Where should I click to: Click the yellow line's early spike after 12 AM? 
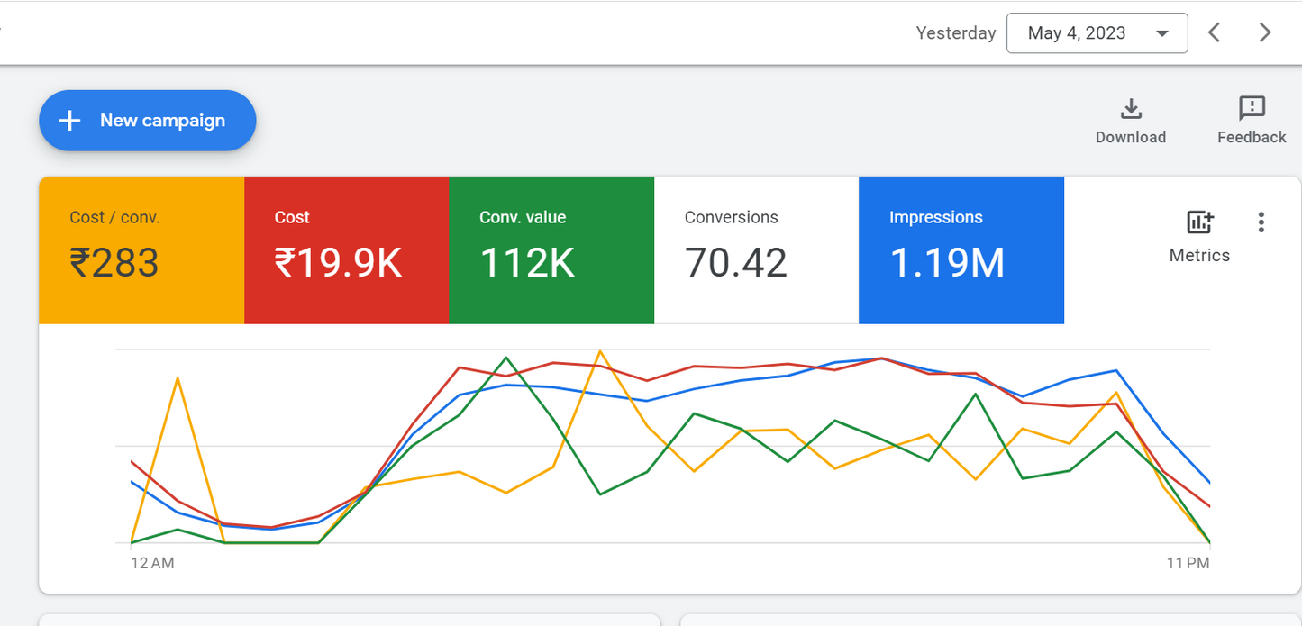178,378
